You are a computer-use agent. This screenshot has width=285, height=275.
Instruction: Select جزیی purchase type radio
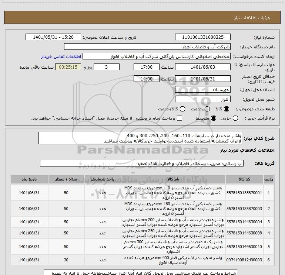[x=235, y=118]
